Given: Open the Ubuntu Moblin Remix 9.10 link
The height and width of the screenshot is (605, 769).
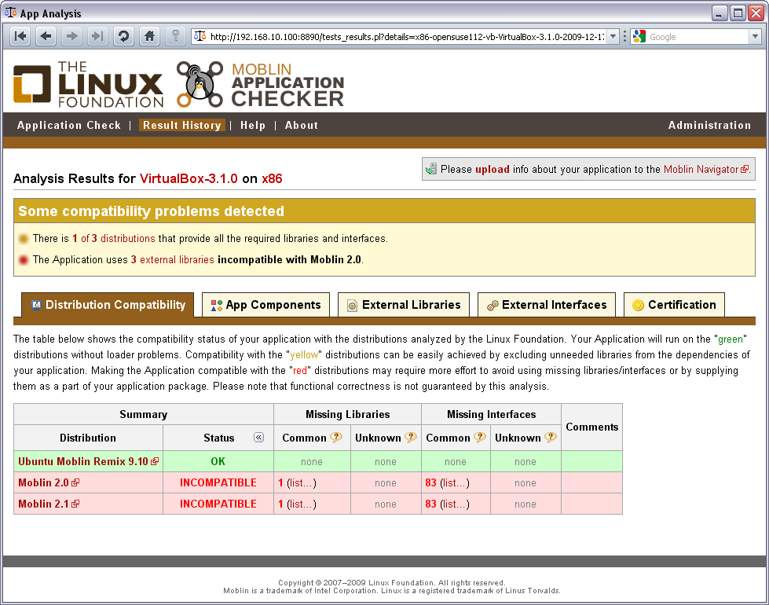Looking at the screenshot, I should [x=83, y=461].
